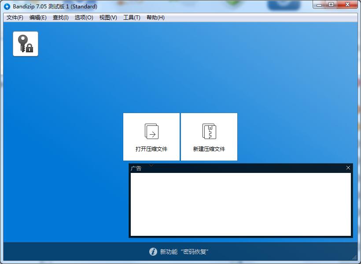Click the info icon beside 新功能 密码恢复
Viewport: 361px width, 264px height.
153,252
